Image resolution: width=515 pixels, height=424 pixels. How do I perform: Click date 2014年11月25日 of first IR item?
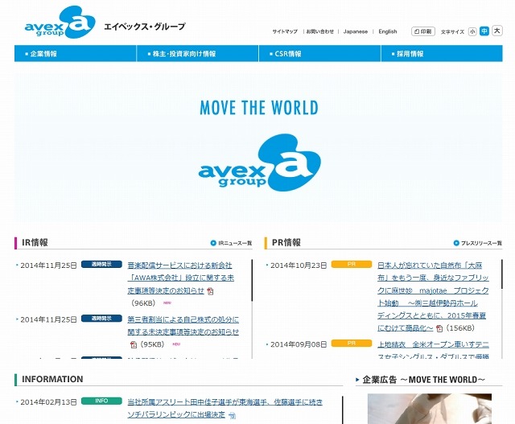tap(48, 266)
